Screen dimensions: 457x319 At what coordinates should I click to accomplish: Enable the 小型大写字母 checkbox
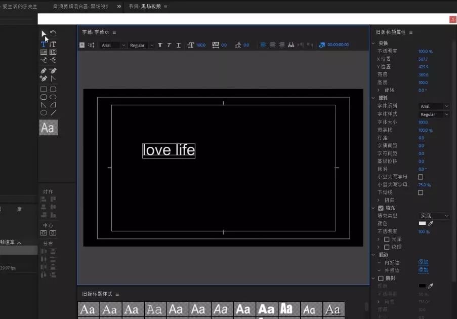pyautogui.click(x=420, y=177)
